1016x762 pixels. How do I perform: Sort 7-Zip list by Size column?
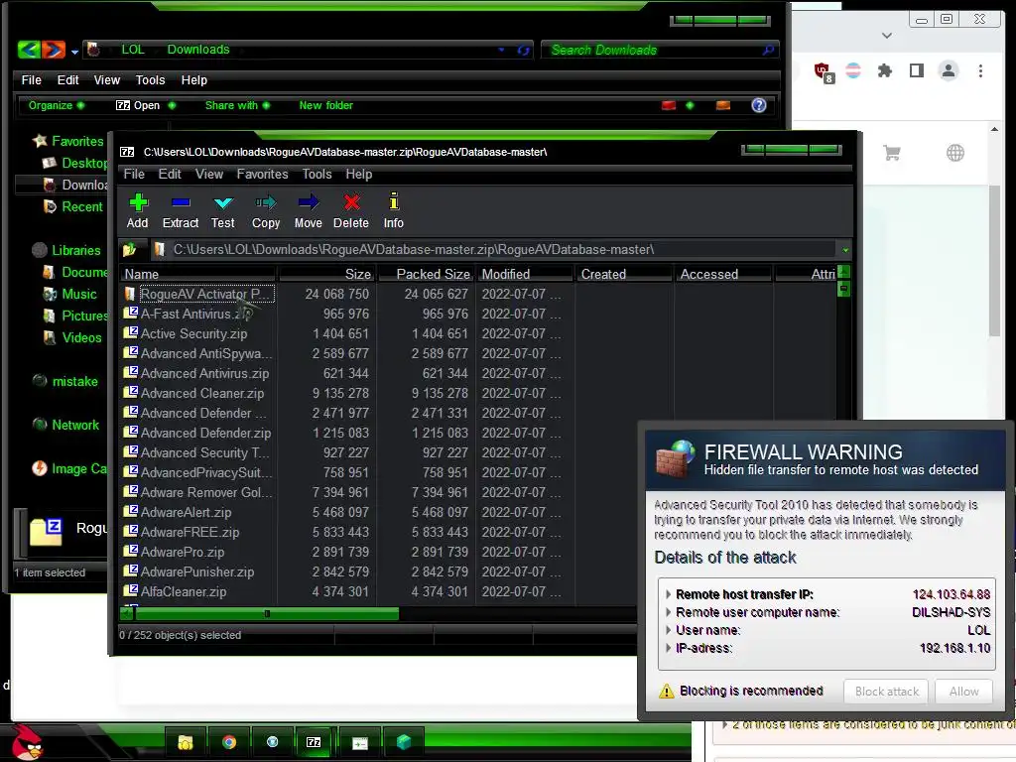click(x=326, y=274)
